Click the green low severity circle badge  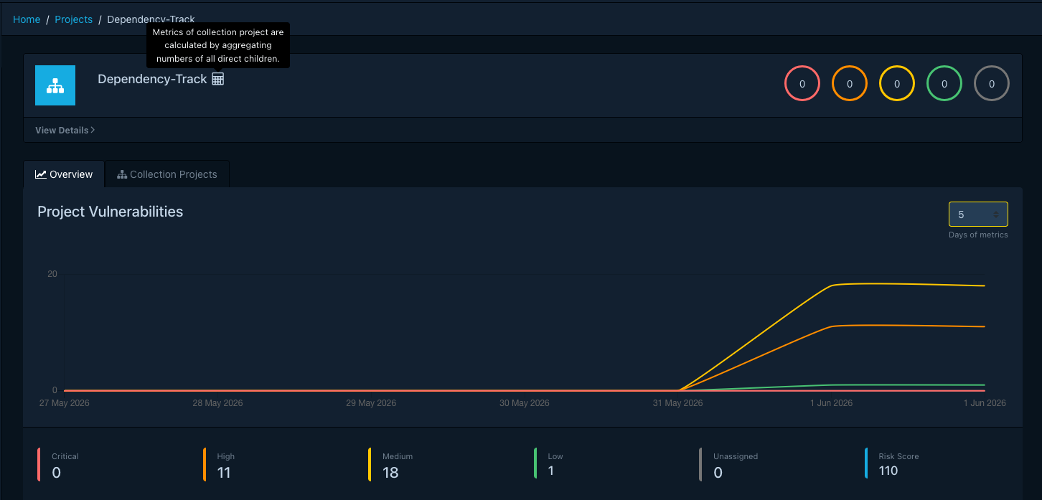[944, 83]
